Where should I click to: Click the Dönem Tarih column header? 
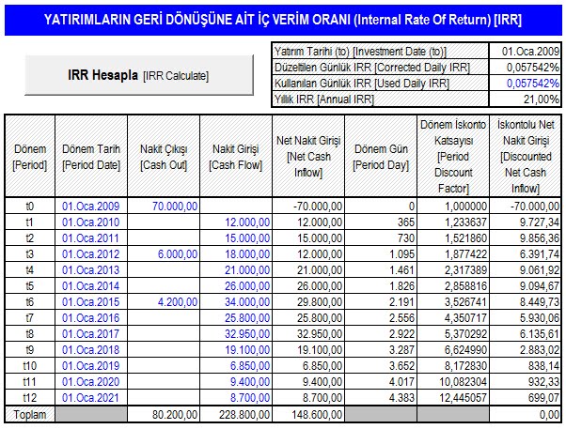(90, 157)
